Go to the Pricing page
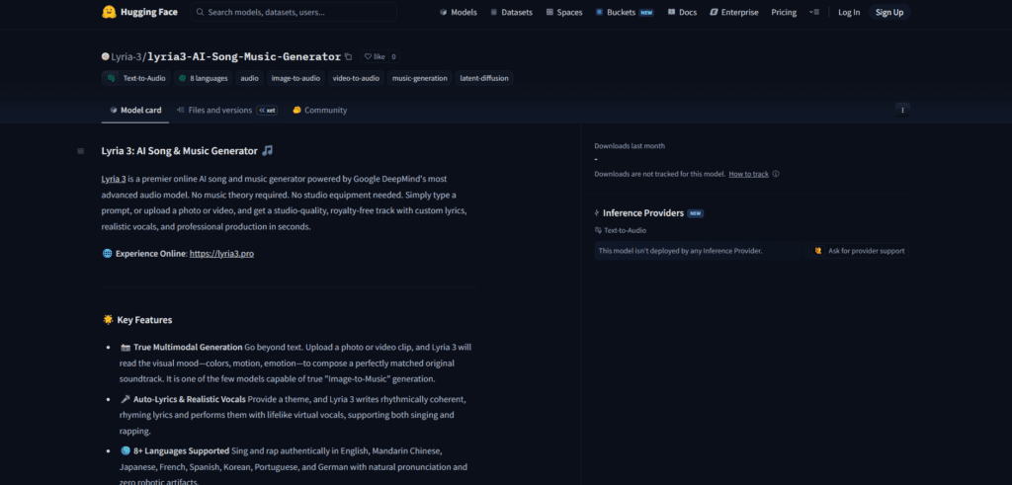The width and height of the screenshot is (1012, 485). tap(784, 12)
